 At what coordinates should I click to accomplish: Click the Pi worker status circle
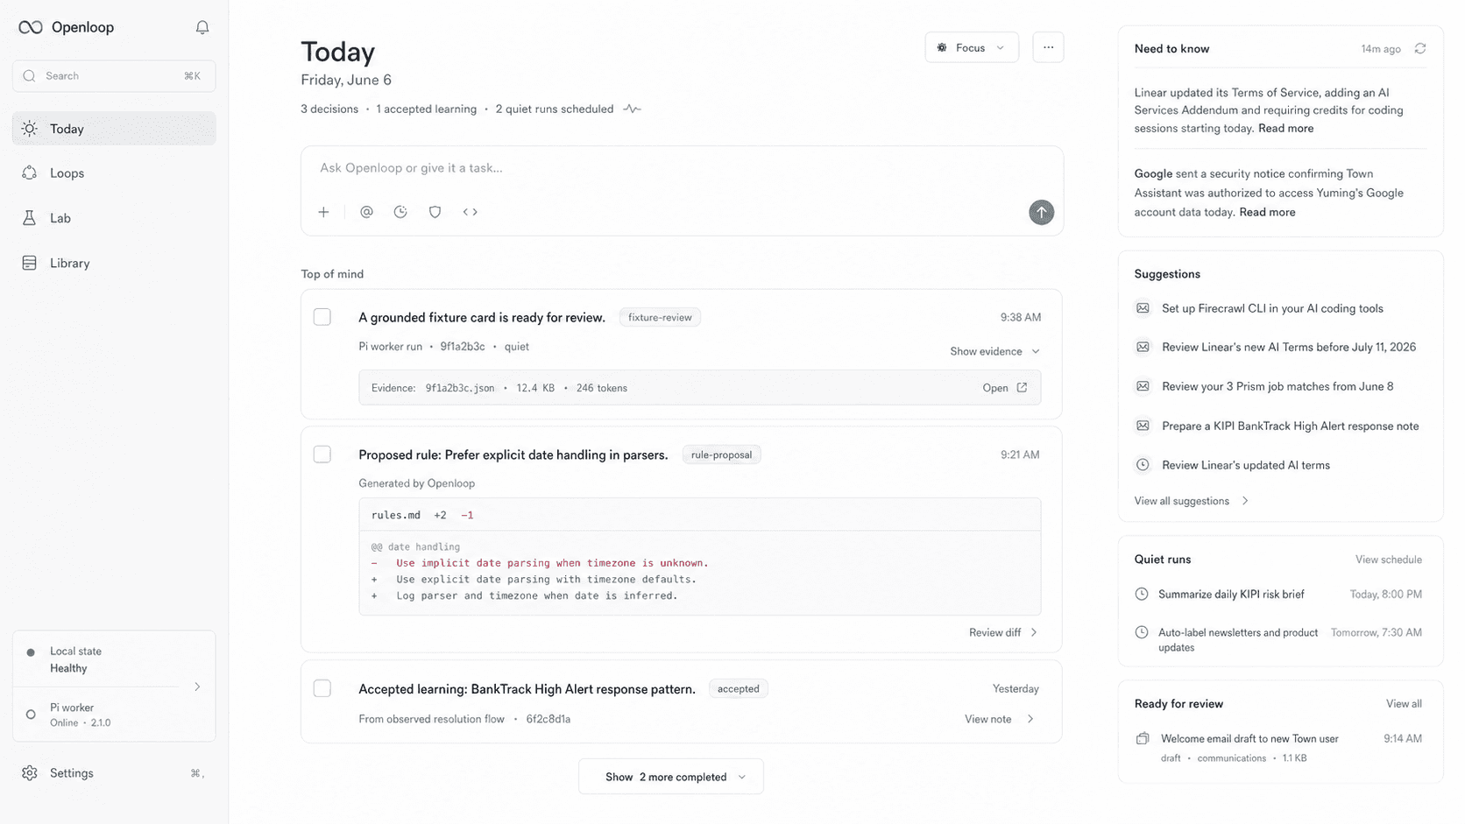[31, 715]
